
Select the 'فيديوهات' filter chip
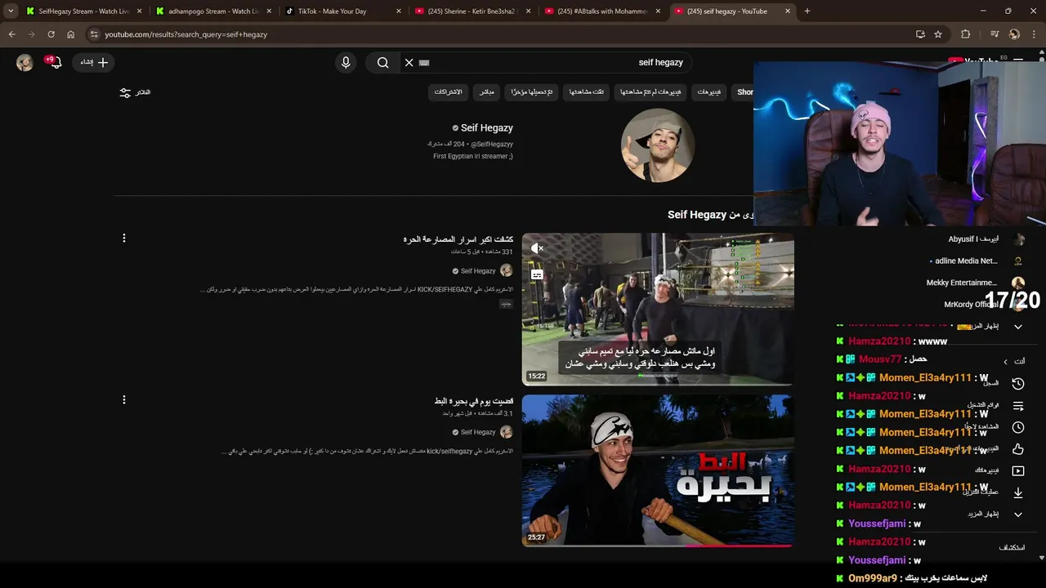click(x=709, y=92)
